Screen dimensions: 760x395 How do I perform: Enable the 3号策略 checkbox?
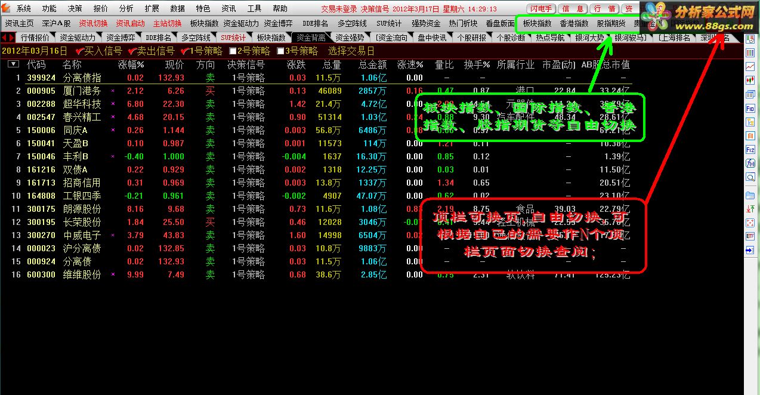[280, 51]
